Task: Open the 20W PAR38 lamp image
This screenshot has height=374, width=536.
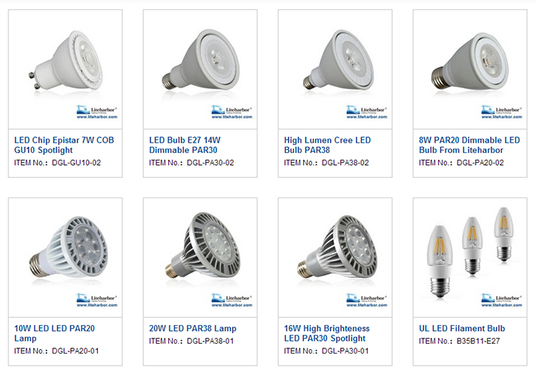Action: pos(200,257)
